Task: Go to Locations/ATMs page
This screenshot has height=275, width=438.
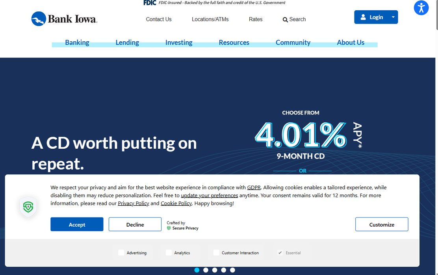Action: point(210,19)
